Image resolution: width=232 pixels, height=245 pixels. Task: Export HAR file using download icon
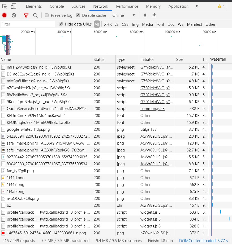(x=154, y=15)
